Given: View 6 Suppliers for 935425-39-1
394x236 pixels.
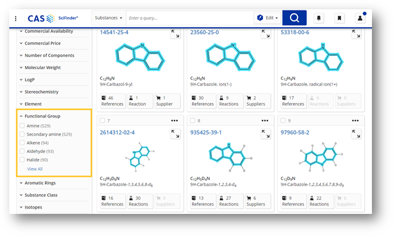Looking at the screenshot, I should click(258, 201).
